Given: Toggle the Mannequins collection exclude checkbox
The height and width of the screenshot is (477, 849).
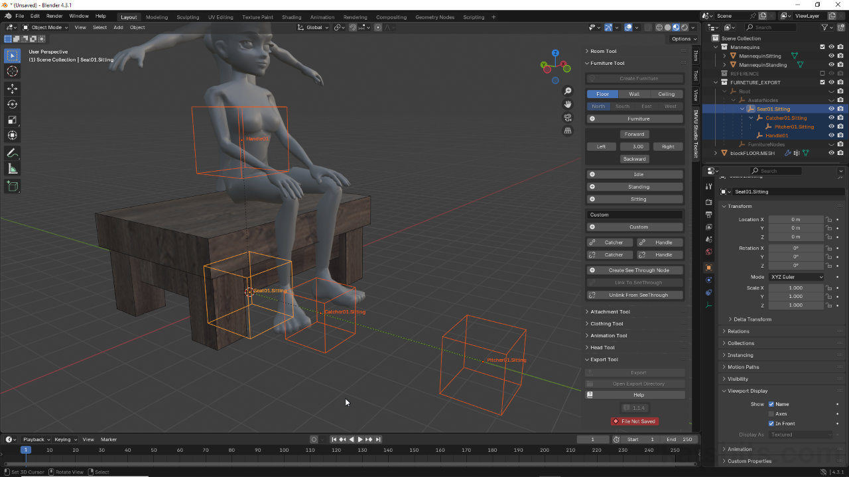Looking at the screenshot, I should tap(822, 47).
